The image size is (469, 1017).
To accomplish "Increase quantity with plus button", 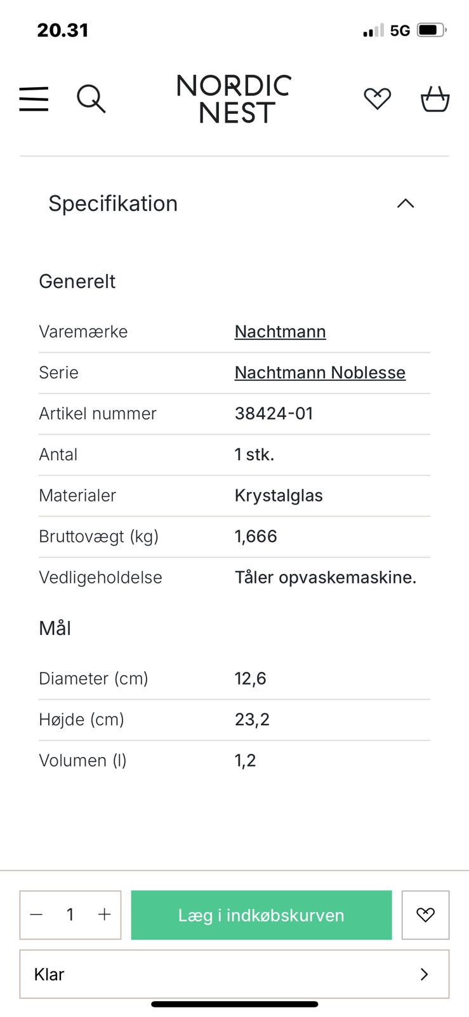I will 104,915.
